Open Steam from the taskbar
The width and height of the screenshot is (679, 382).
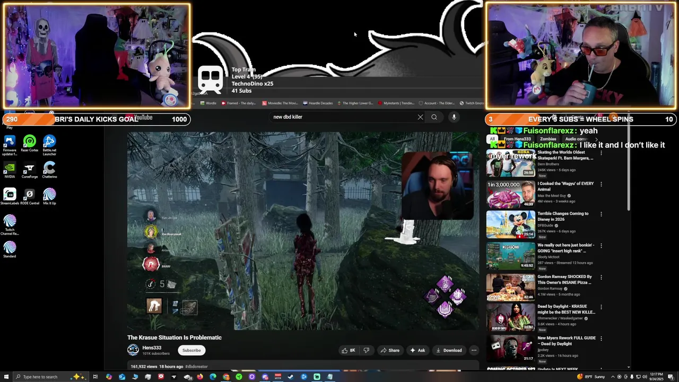[x=291, y=377]
